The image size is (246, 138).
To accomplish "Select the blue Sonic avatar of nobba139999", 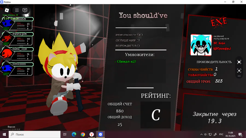I will (7, 69).
